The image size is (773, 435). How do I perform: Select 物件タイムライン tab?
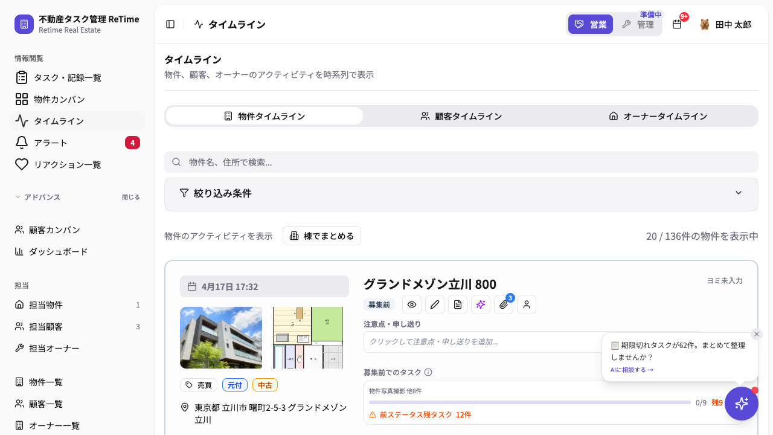[265, 116]
